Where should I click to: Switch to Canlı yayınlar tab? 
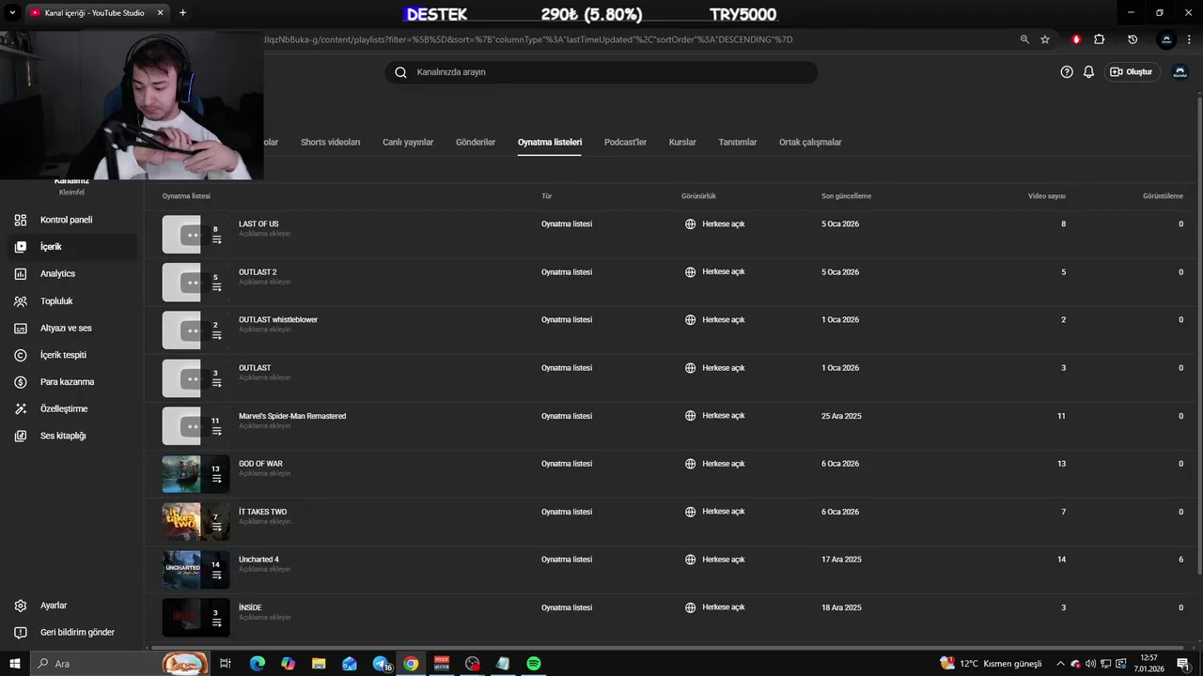[408, 143]
